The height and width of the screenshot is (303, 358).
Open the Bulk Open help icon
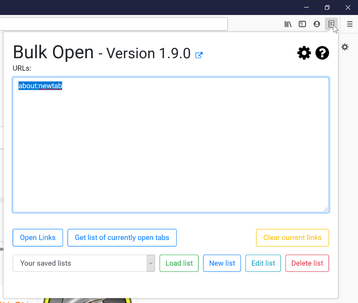(322, 53)
